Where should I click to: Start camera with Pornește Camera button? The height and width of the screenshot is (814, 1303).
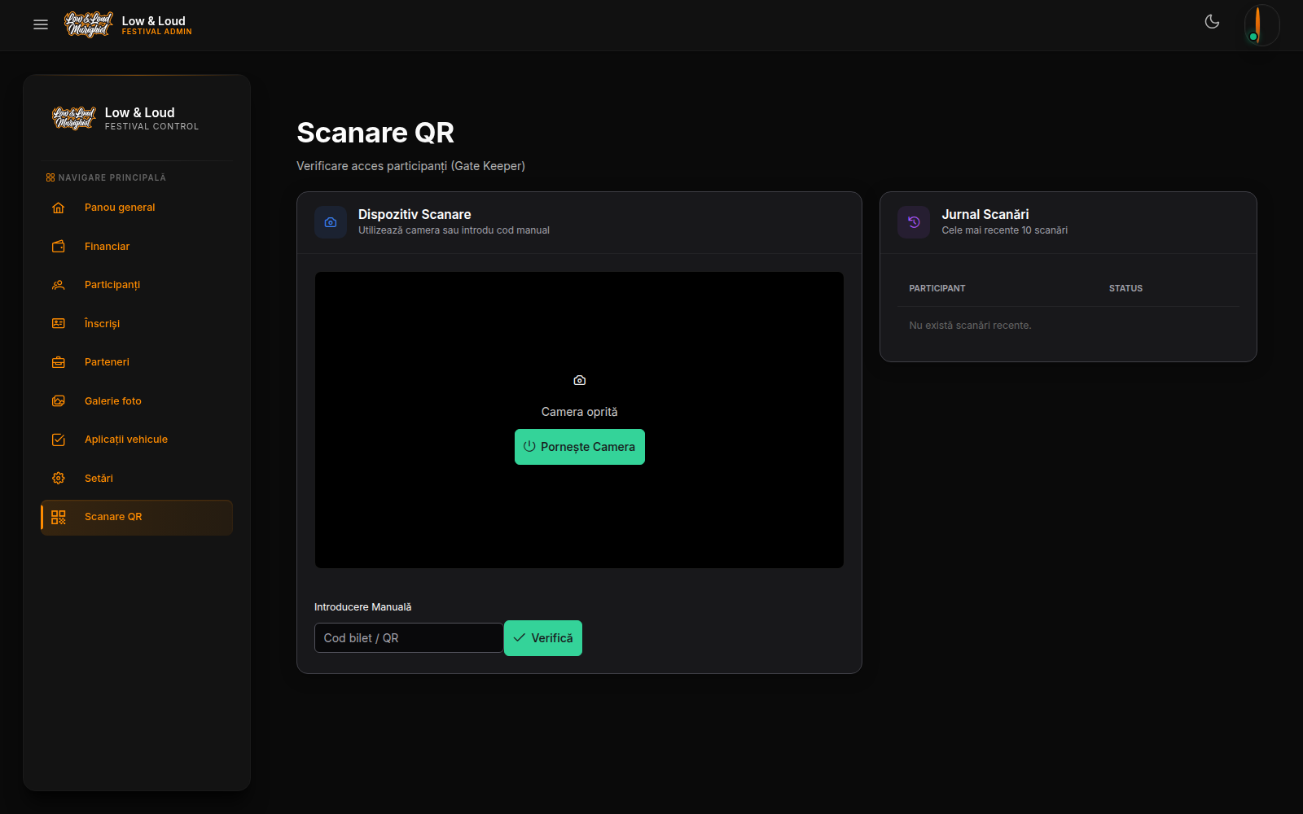point(580,447)
